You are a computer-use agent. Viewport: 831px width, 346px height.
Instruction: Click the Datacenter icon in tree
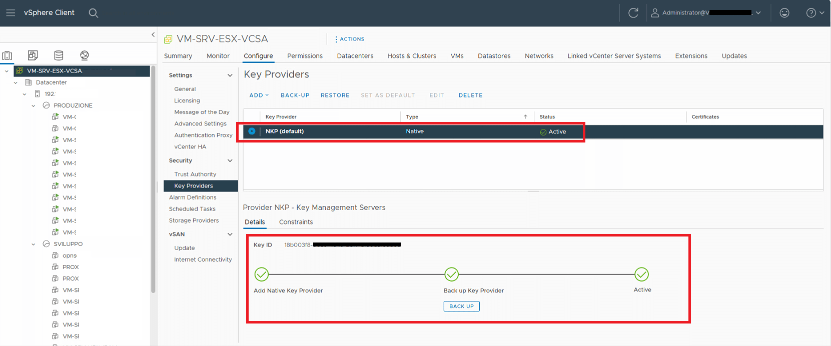click(x=29, y=82)
